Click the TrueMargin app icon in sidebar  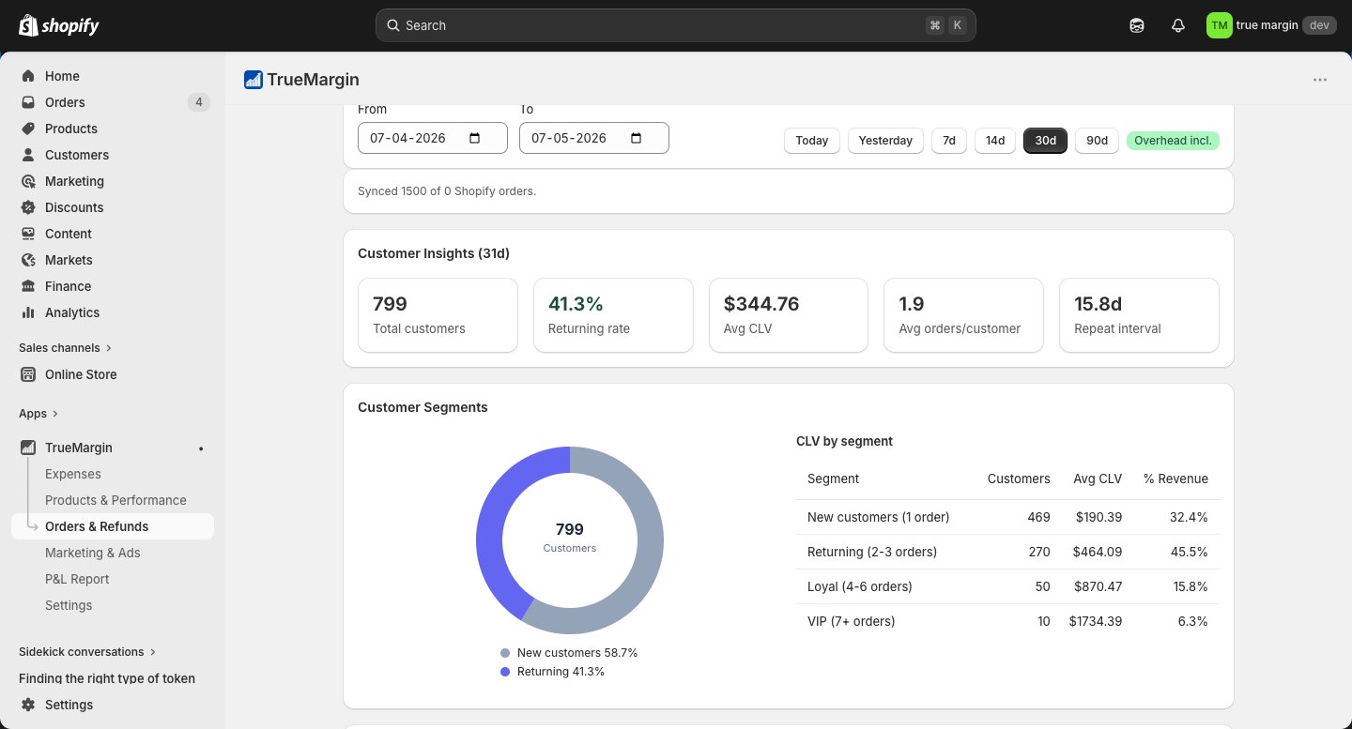[28, 448]
